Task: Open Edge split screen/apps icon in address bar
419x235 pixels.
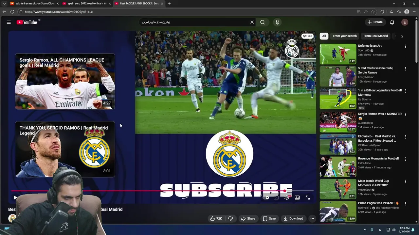Action: (x=359, y=12)
